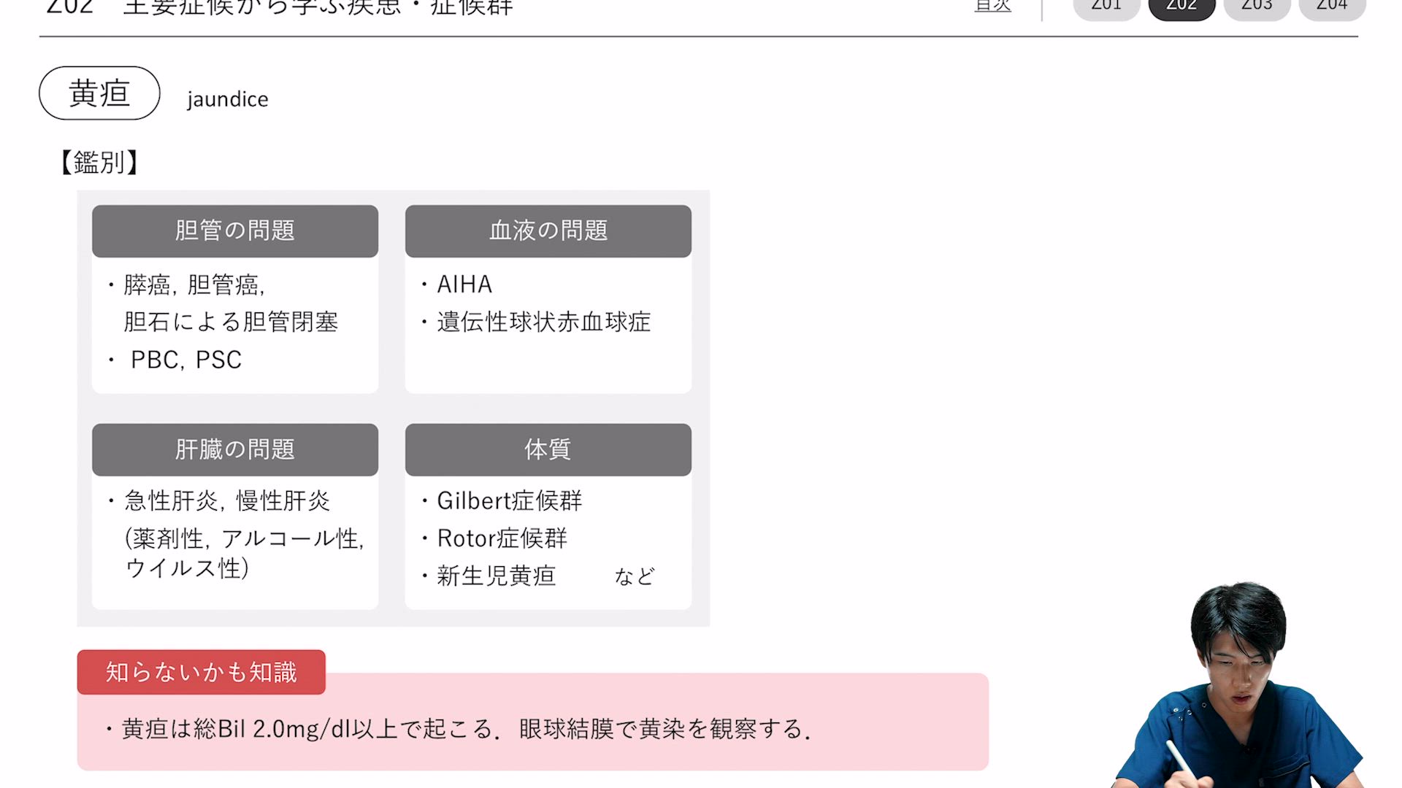Image resolution: width=1402 pixels, height=788 pixels.
Task: Click the 遺伝性球状赤血球症 bullet item
Action: pos(543,322)
